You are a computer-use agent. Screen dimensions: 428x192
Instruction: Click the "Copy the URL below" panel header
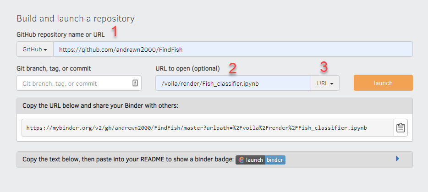[x=214, y=106]
